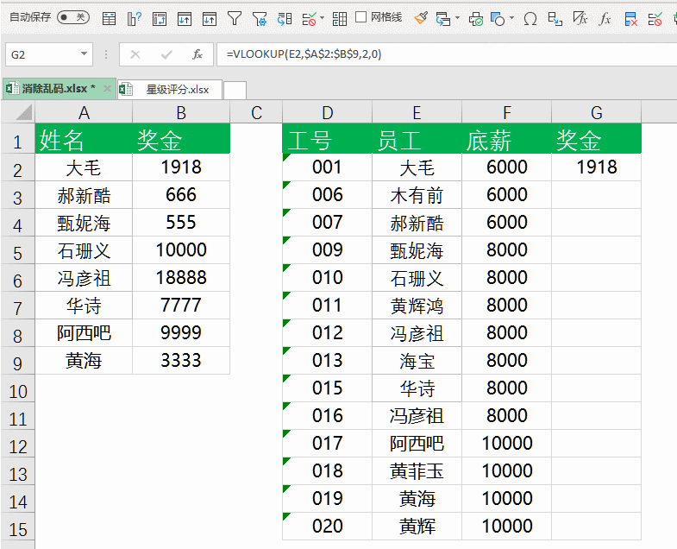
Task: Tick the 网格线 gridlines checkbox
Action: tap(360, 17)
